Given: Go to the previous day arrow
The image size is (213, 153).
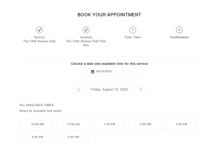Looking at the screenshot, I should (79, 89).
